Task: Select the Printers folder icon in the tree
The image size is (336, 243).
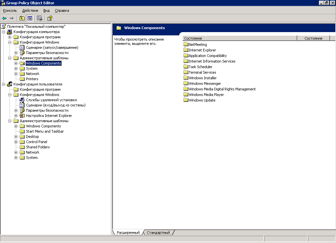Action: pyautogui.click(x=22, y=79)
